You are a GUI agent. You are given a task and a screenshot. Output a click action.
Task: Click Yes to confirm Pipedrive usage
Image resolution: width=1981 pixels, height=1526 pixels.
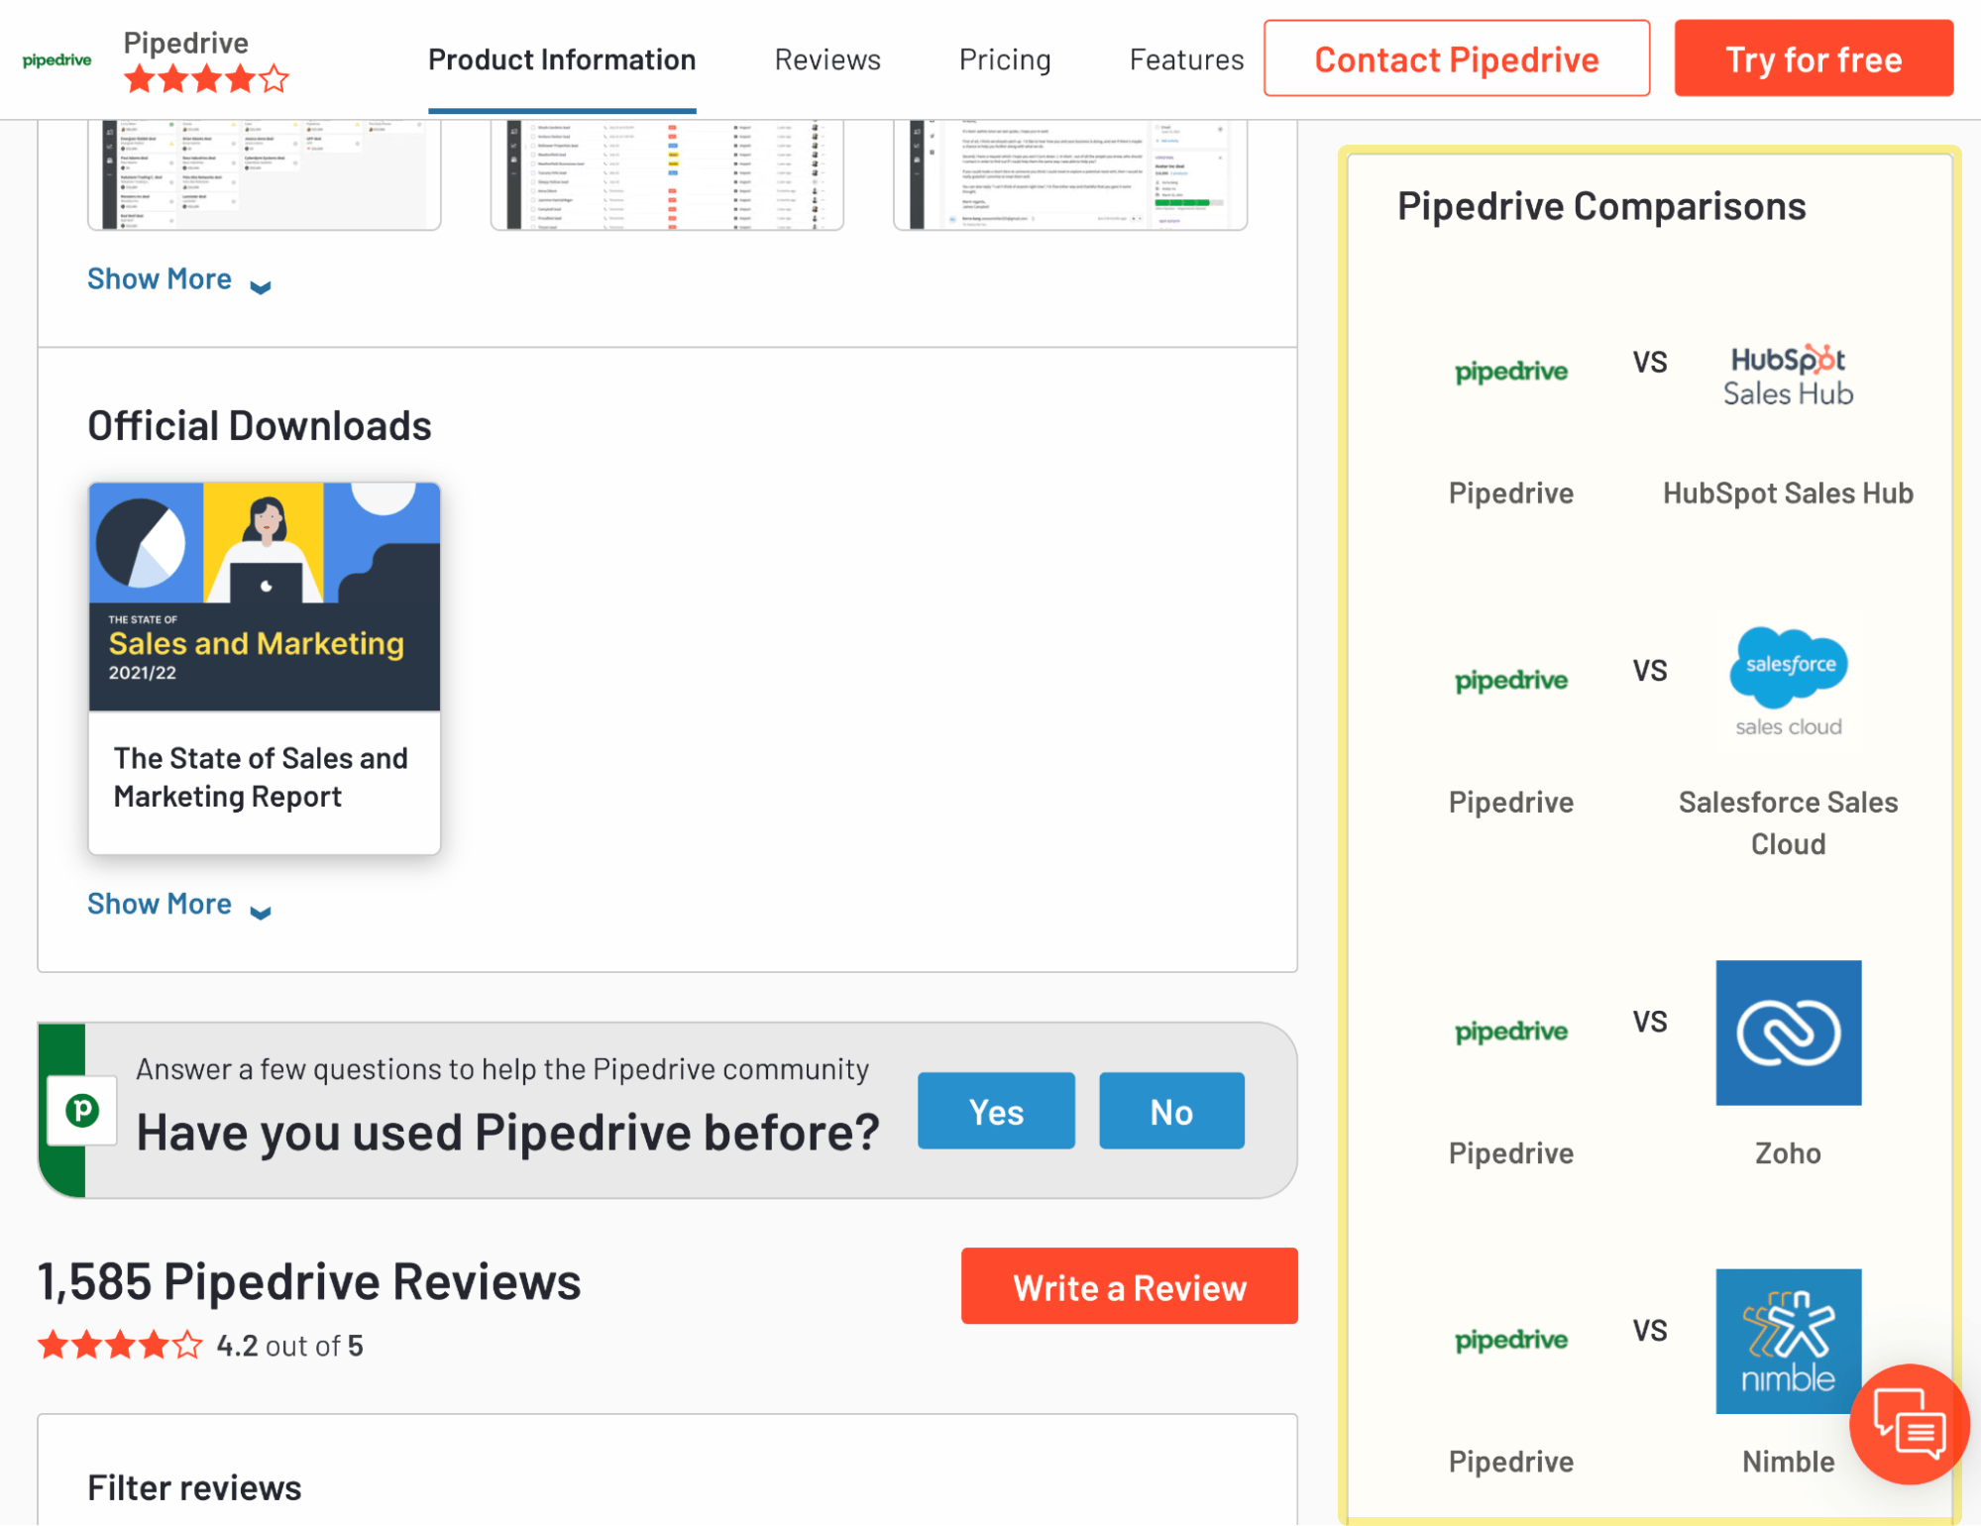pyautogui.click(x=995, y=1109)
